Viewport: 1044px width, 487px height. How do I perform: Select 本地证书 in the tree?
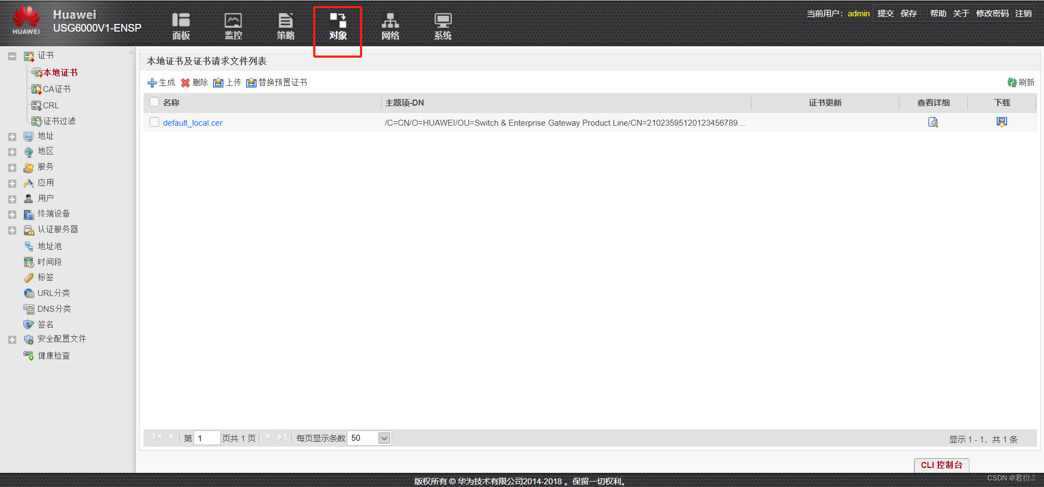click(x=60, y=72)
